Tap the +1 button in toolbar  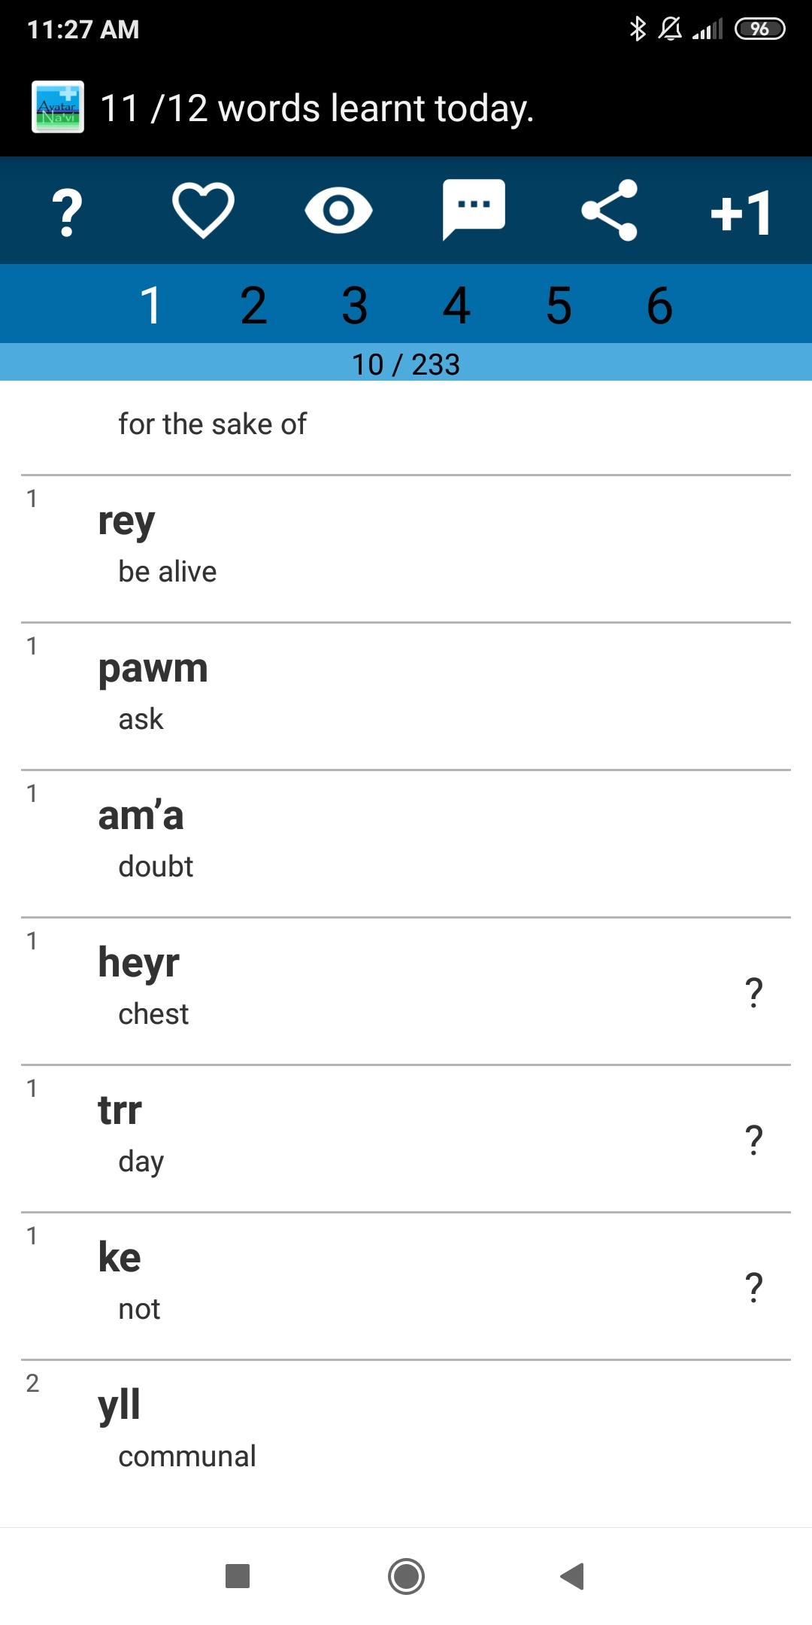coord(741,211)
